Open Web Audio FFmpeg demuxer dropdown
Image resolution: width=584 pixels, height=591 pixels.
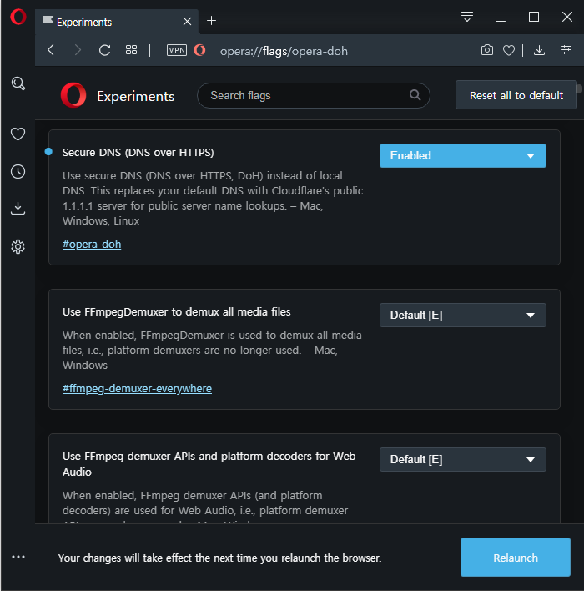coord(463,459)
